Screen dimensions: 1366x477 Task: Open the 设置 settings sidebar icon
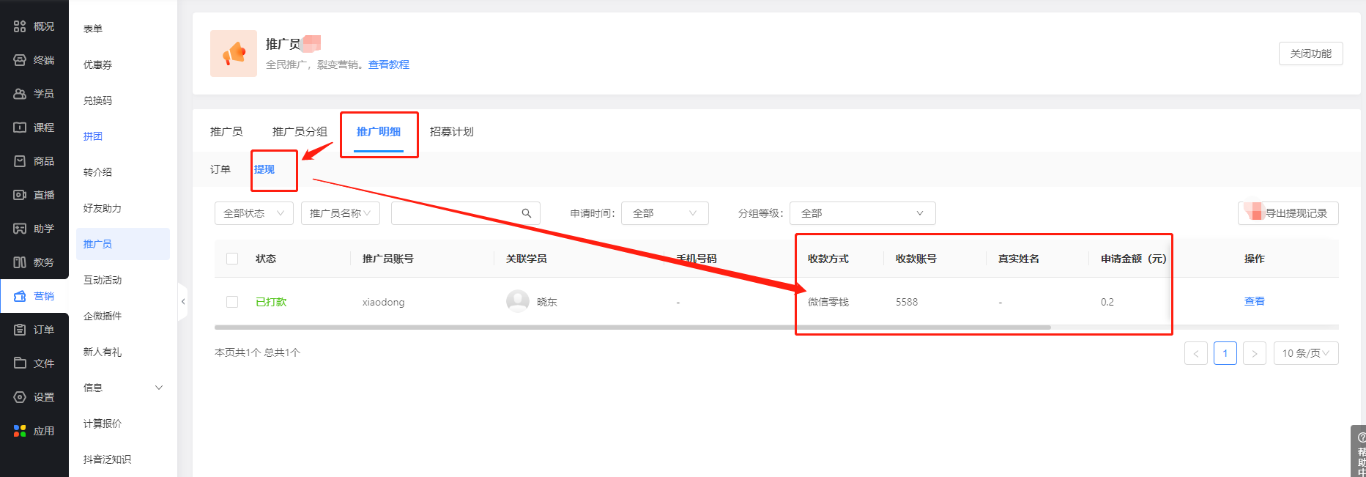(x=20, y=397)
